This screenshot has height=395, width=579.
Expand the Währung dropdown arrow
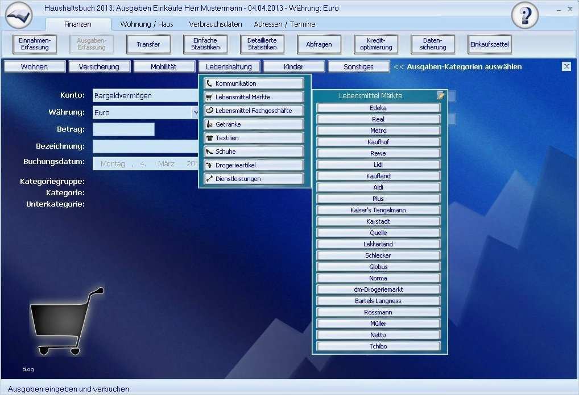(x=195, y=112)
